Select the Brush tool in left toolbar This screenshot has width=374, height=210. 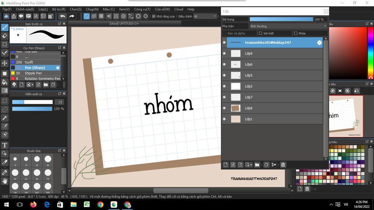(x=5, y=28)
